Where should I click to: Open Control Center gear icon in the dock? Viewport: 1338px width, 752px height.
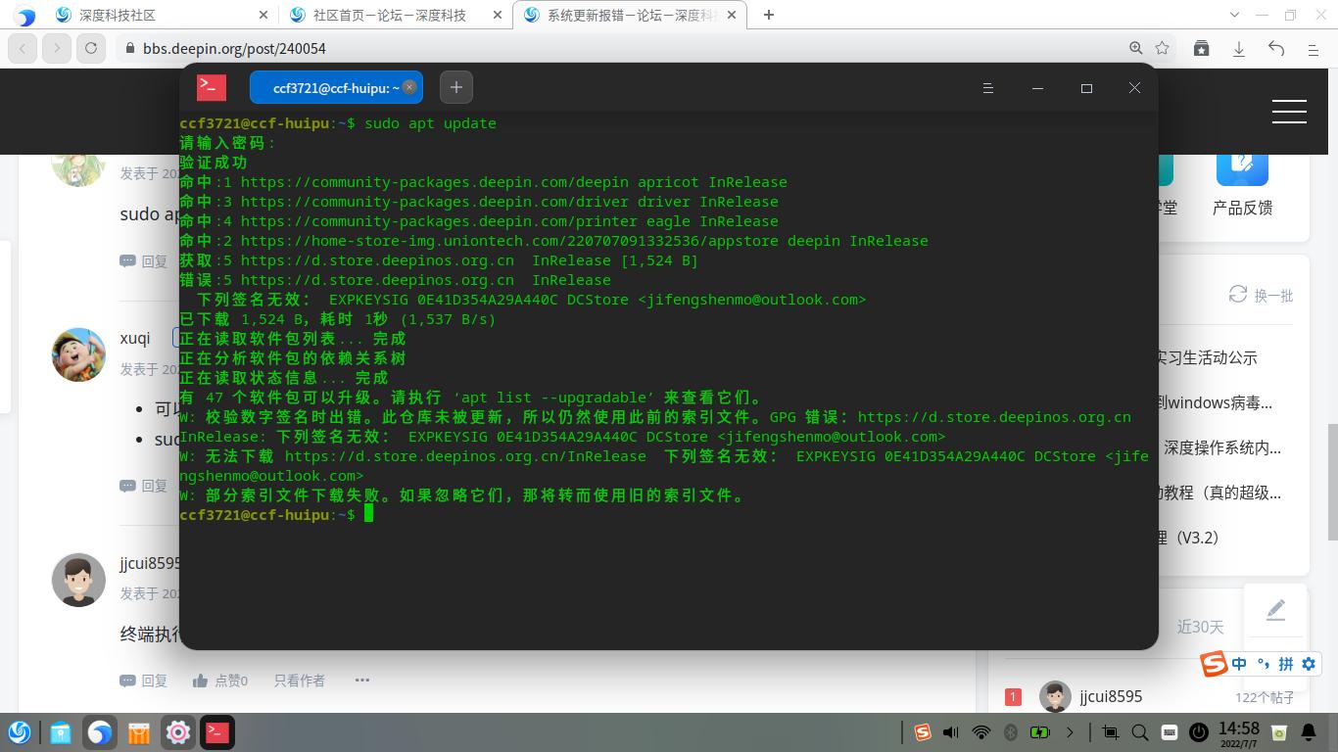click(176, 731)
